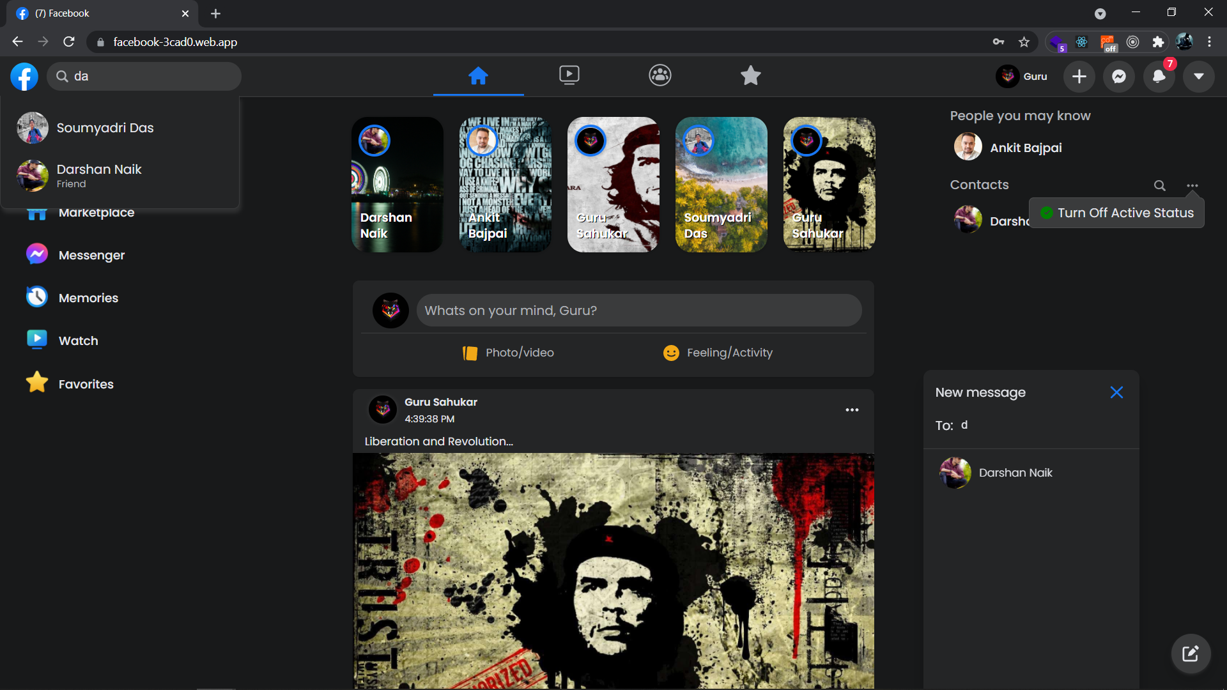Select Darshan Naik in New message
The height and width of the screenshot is (690, 1227).
1031,473
